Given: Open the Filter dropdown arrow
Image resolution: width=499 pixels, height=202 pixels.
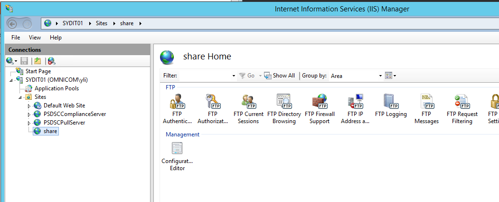Looking at the screenshot, I should point(234,76).
